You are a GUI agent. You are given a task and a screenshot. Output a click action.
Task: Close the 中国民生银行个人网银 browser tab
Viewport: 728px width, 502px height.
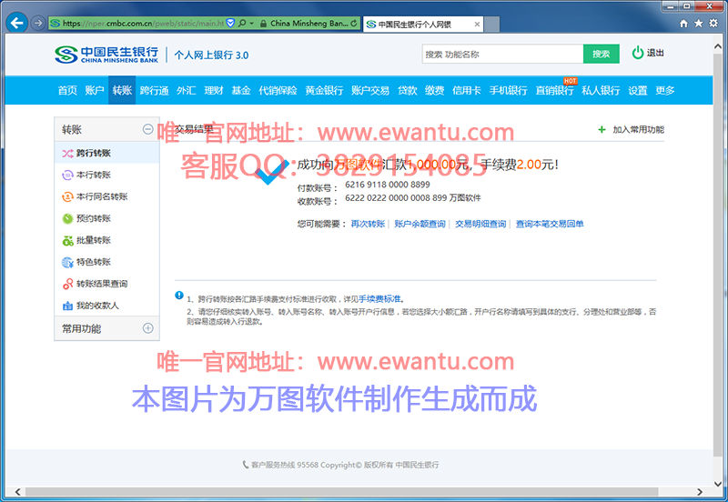pyautogui.click(x=477, y=25)
